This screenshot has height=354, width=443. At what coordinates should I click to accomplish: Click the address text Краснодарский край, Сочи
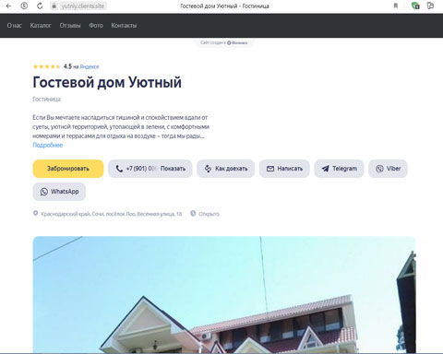tap(112, 214)
